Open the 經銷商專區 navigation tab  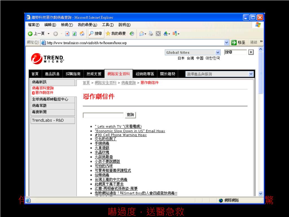pyautogui.click(x=145, y=74)
